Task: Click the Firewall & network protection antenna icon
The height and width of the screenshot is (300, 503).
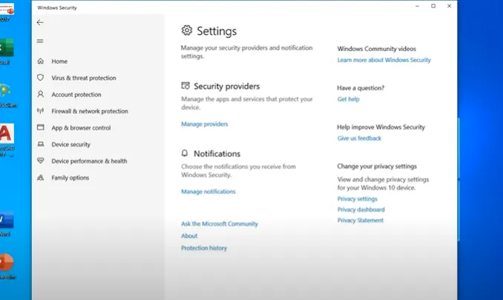Action: tap(40, 111)
